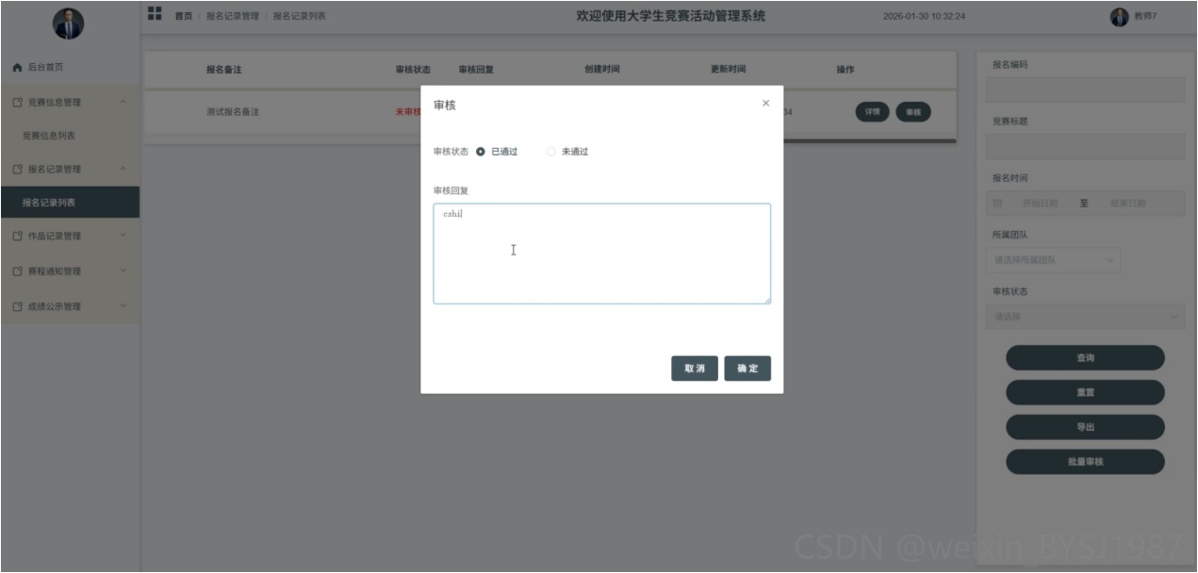Click the 测试报名备注 table cell
The image size is (1198, 573).
233,112
